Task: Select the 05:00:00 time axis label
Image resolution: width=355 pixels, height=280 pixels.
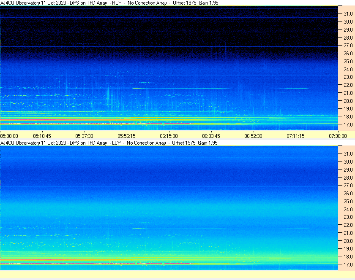Action: (x=9, y=136)
